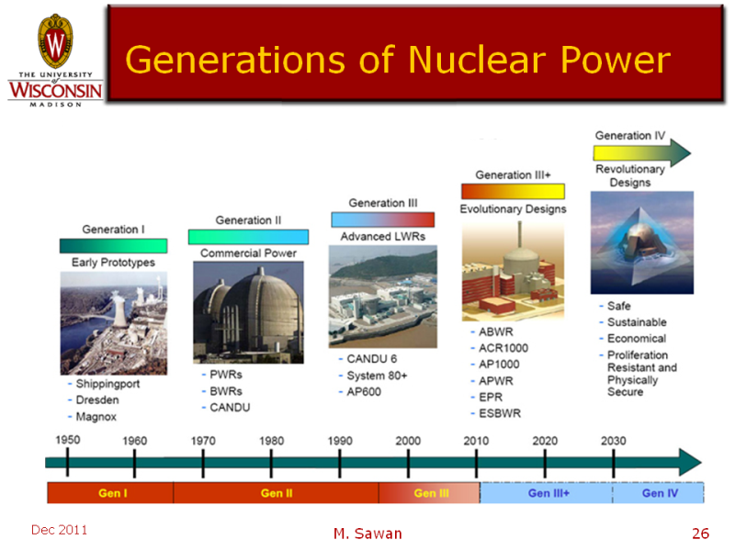Click the University of Wisconsin crest logo
Screen dimensions: 735x551
pyautogui.click(x=54, y=42)
